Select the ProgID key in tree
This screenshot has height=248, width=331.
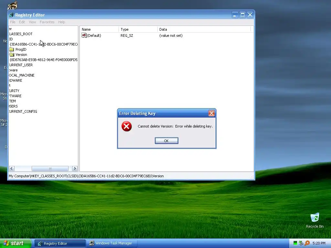21,49
